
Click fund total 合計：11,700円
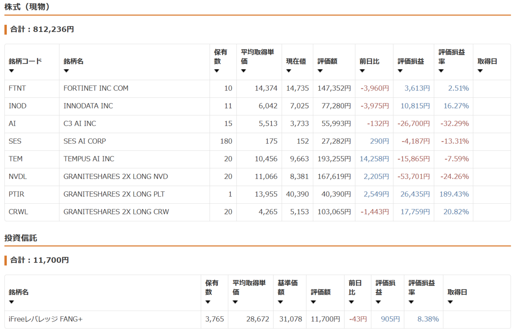pos(39,260)
